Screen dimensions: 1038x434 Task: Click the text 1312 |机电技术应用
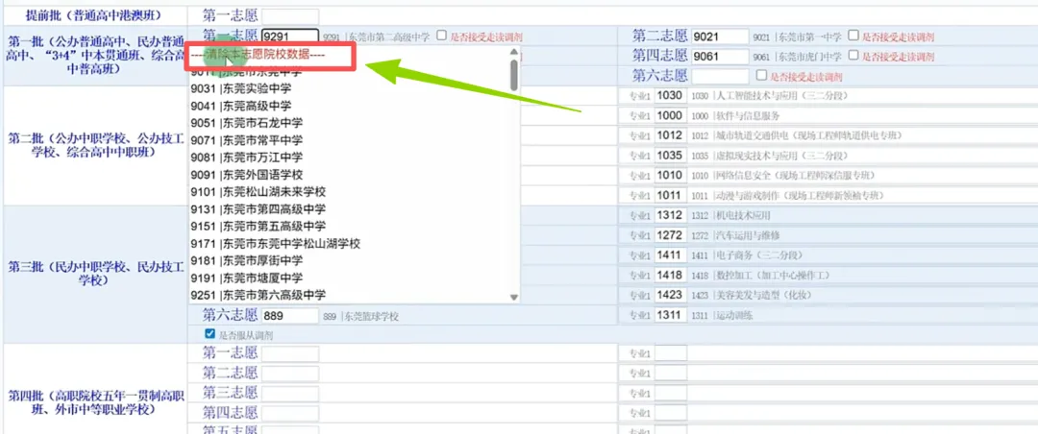point(730,216)
